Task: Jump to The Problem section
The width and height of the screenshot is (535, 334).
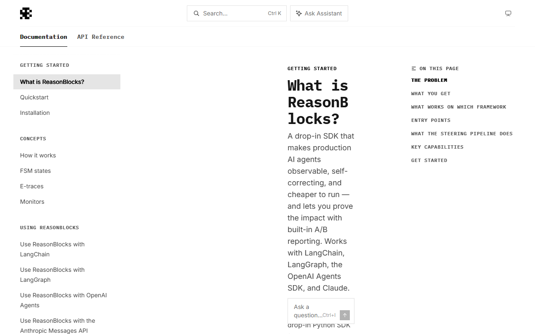Action: pos(429,80)
